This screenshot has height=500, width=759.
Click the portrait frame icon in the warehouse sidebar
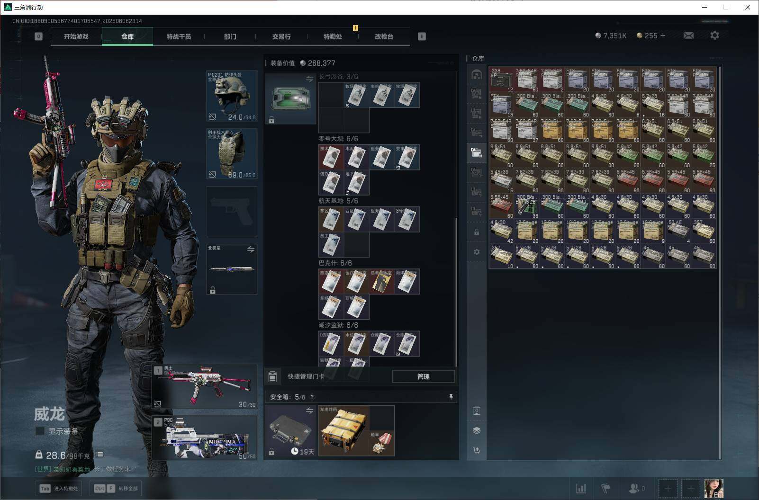(x=477, y=411)
